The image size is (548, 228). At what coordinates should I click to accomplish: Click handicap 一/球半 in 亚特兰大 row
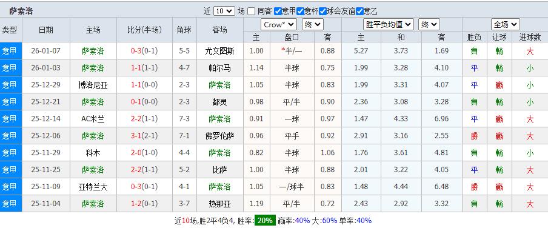pyautogui.click(x=292, y=187)
